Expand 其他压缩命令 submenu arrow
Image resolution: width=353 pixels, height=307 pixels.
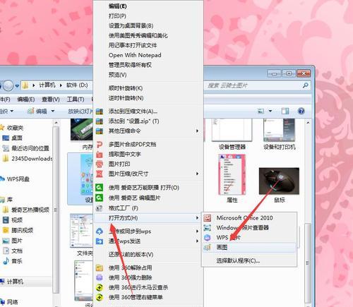click(x=197, y=131)
